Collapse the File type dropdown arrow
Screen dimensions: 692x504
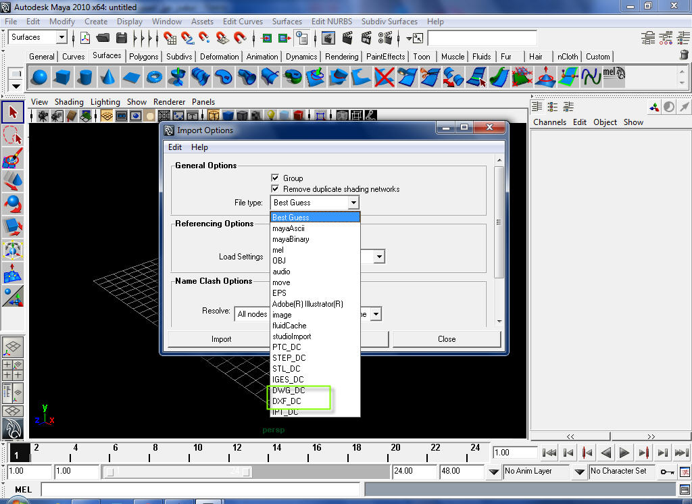[x=353, y=203]
